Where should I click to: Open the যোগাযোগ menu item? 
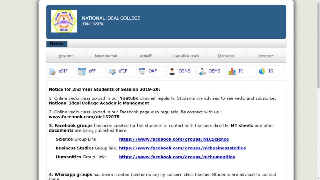tap(266, 55)
